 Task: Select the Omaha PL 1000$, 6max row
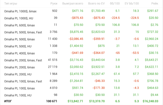81,11
